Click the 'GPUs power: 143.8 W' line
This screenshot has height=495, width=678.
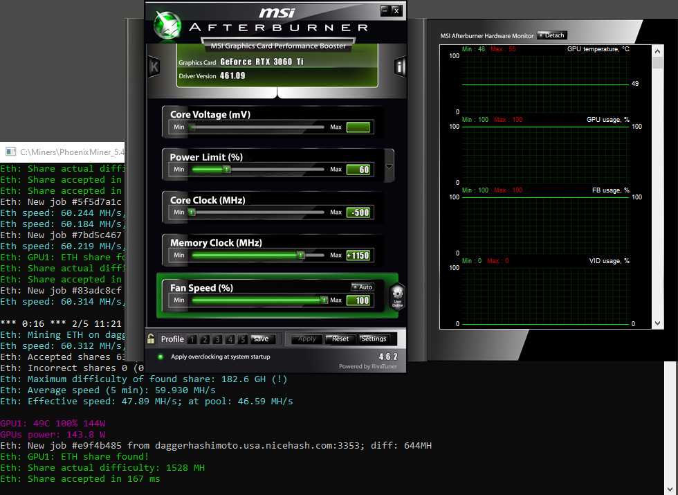(x=53, y=435)
